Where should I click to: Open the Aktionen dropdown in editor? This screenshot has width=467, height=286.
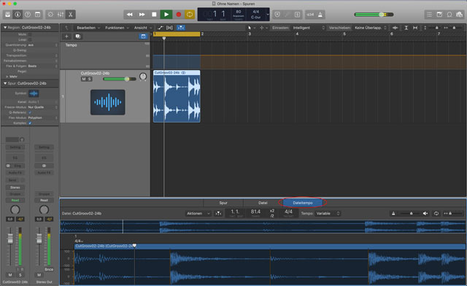198,213
